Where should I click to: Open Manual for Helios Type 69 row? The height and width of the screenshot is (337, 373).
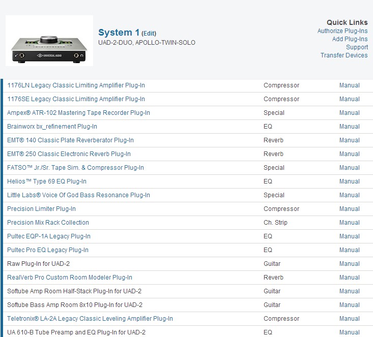point(350,181)
